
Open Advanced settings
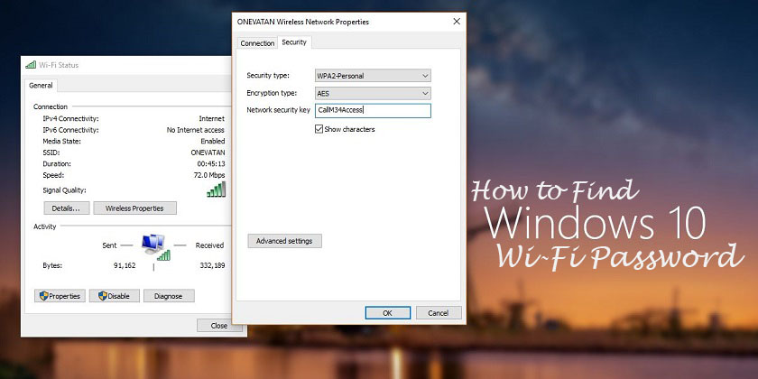tap(285, 241)
